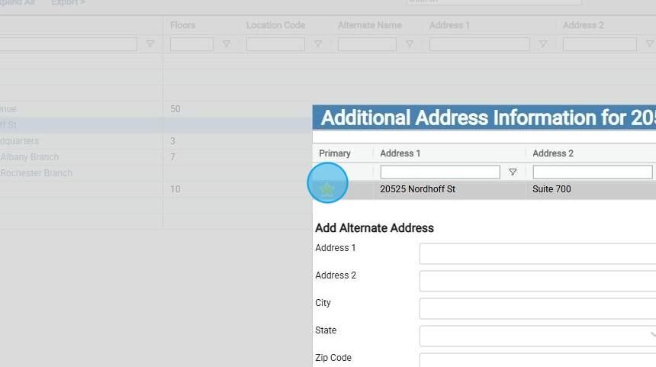
Task: Focus Address 2 field under Add Alternate Address
Action: (538, 281)
